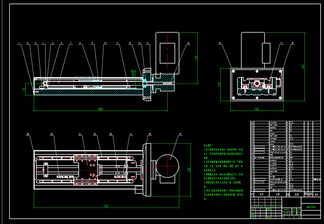Click part balloon number 18

pos(293,43)
